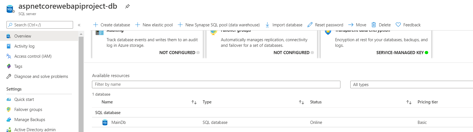Click the MainDb SQL database icon
The width and height of the screenshot is (473, 132).
105,122
